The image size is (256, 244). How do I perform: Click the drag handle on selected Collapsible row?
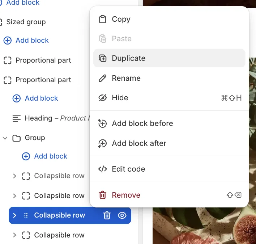(x=26, y=215)
